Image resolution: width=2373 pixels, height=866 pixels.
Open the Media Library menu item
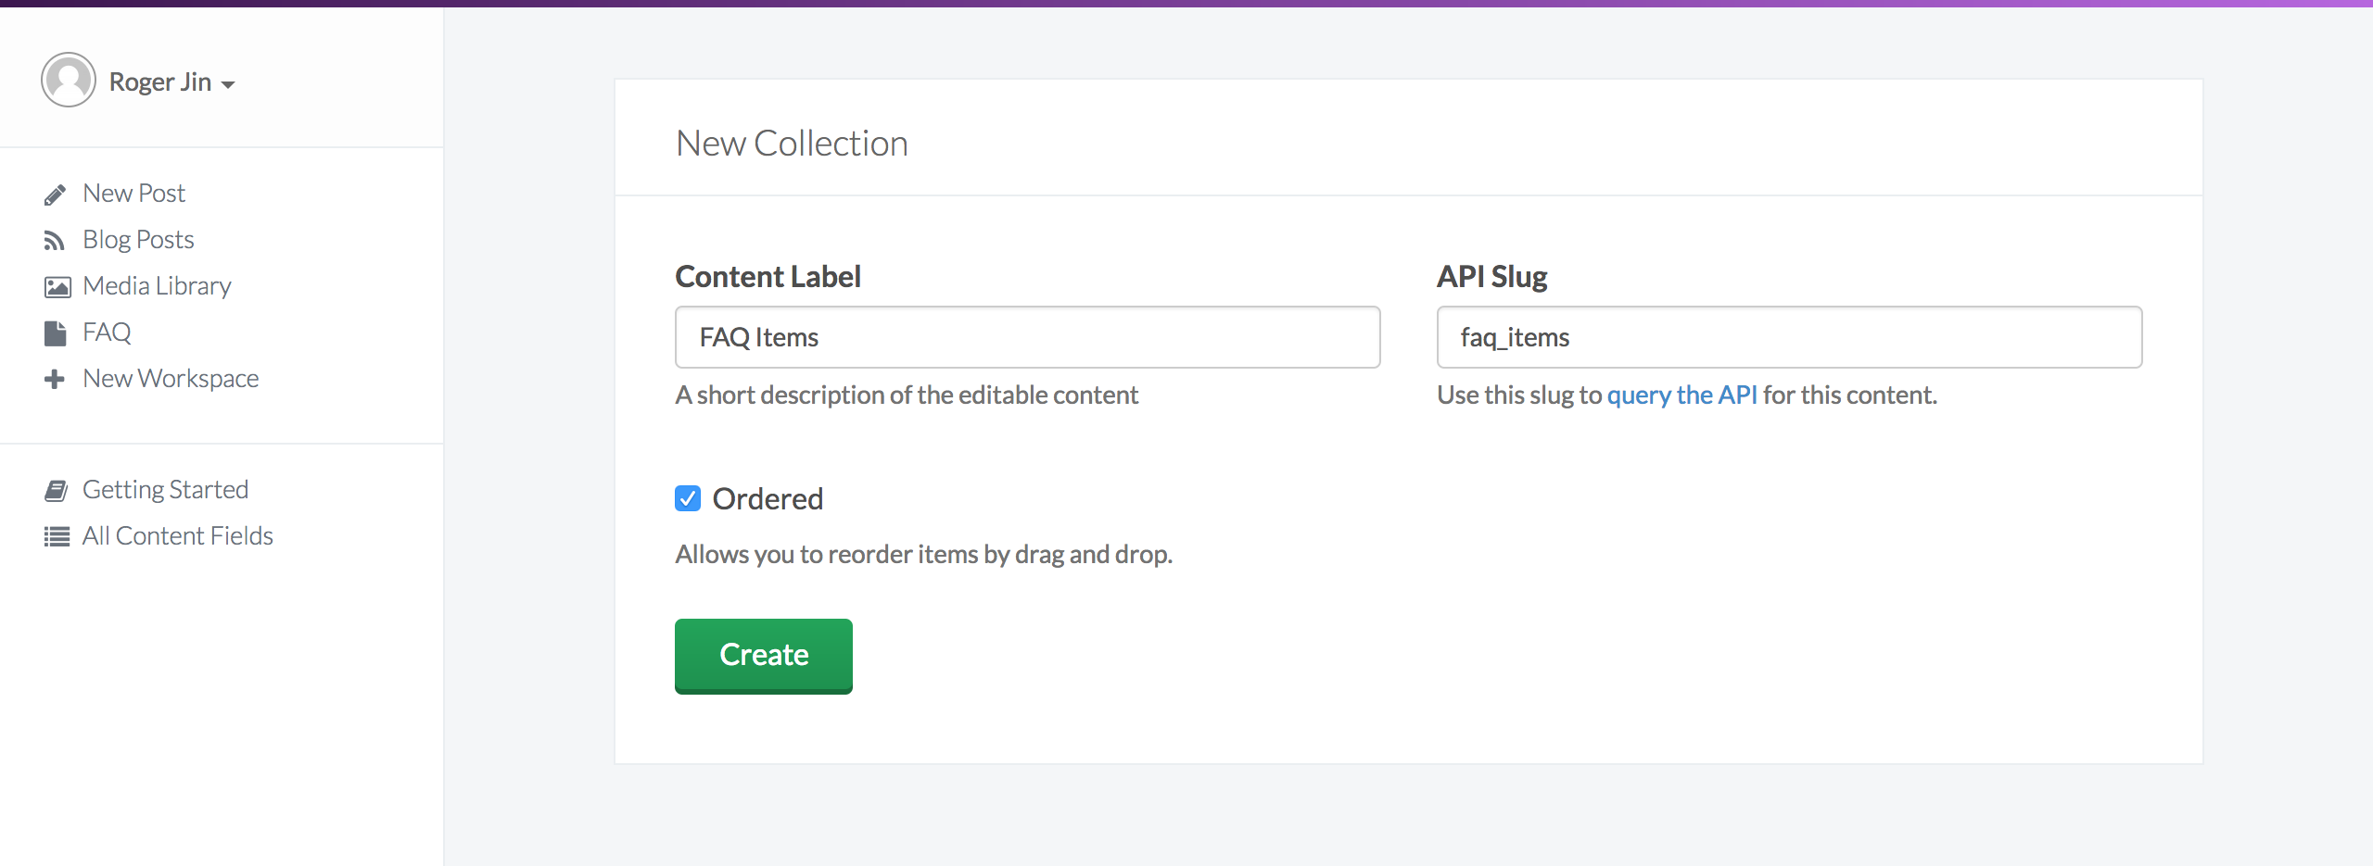(x=157, y=286)
